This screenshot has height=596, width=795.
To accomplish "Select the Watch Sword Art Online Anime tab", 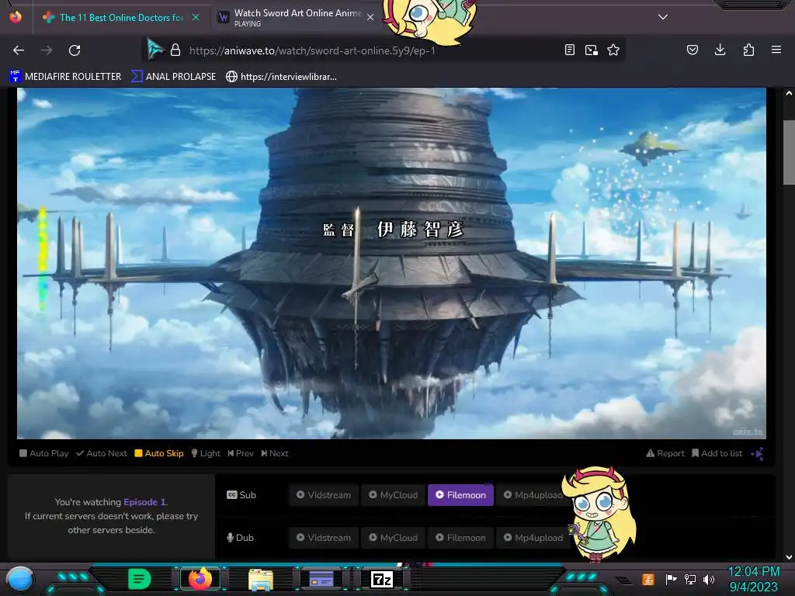I will click(297, 17).
